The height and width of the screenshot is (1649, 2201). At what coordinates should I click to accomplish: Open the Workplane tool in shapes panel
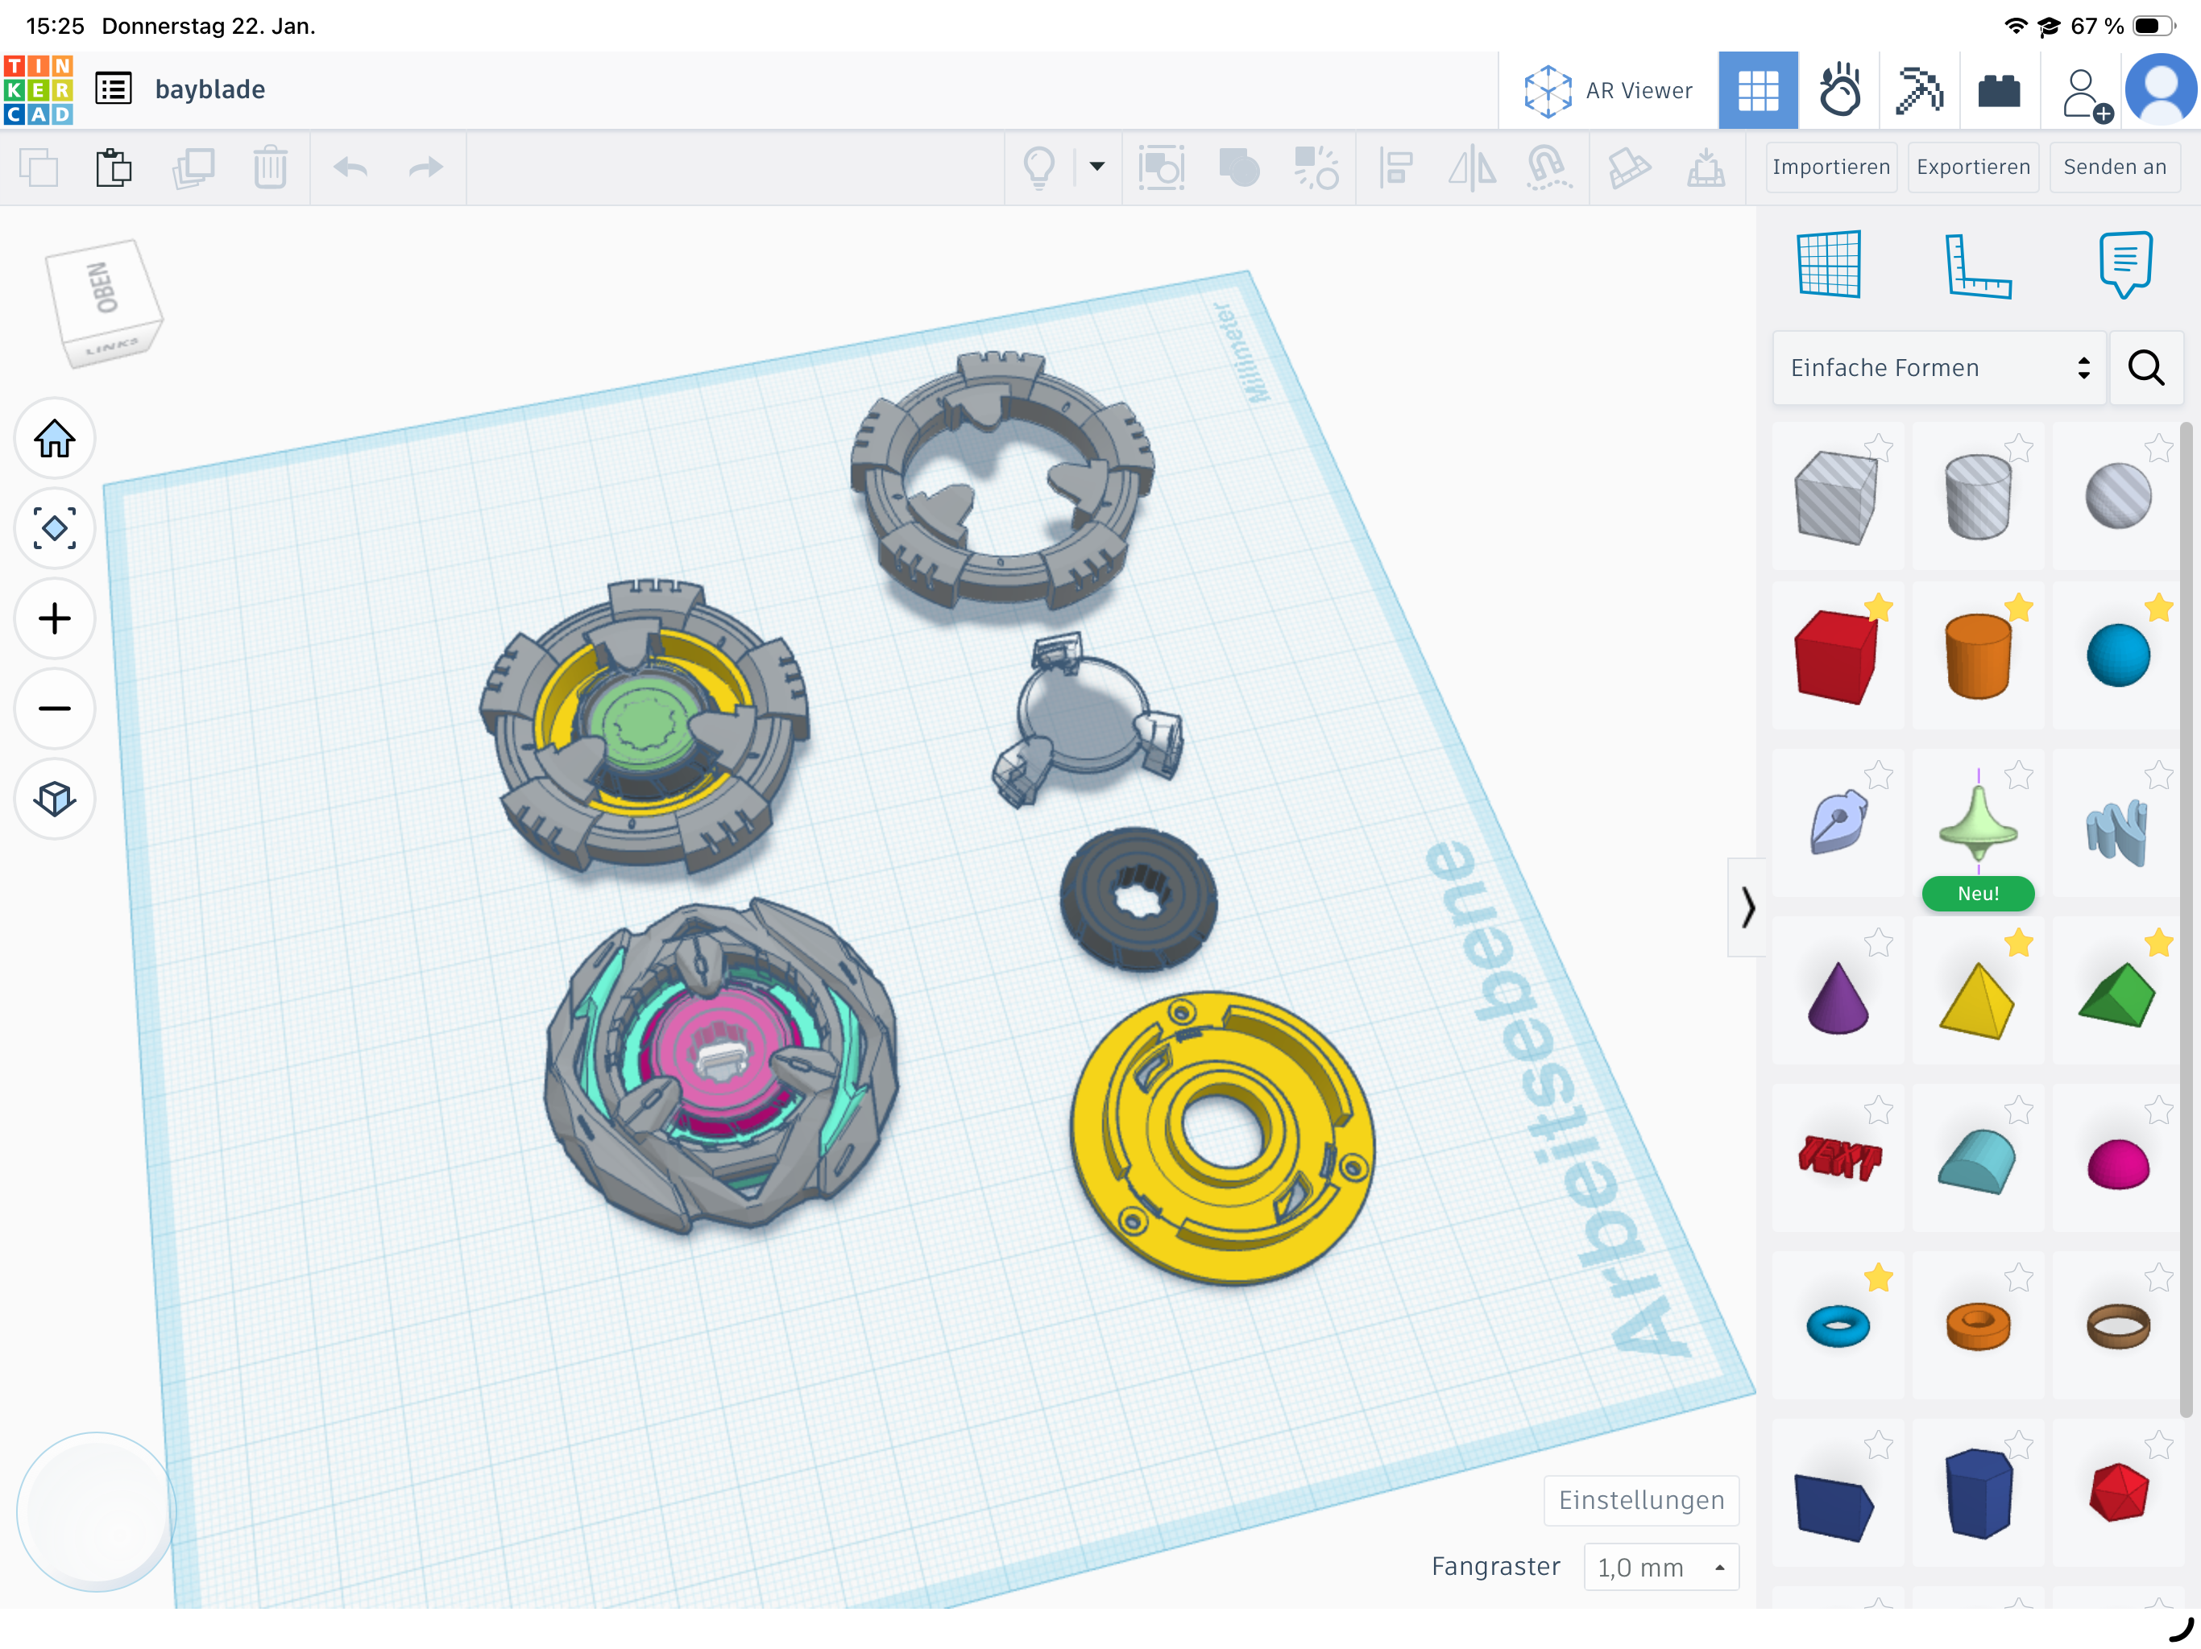[x=1829, y=265]
